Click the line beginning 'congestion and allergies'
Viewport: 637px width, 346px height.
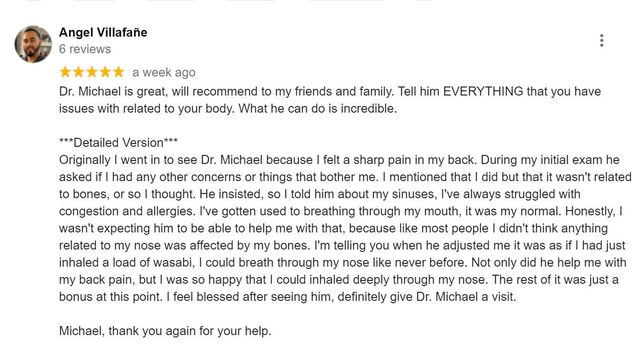pos(341,211)
